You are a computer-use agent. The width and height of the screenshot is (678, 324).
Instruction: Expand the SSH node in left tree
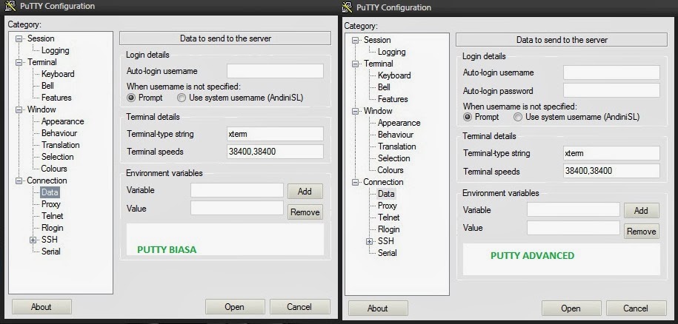[x=33, y=240]
